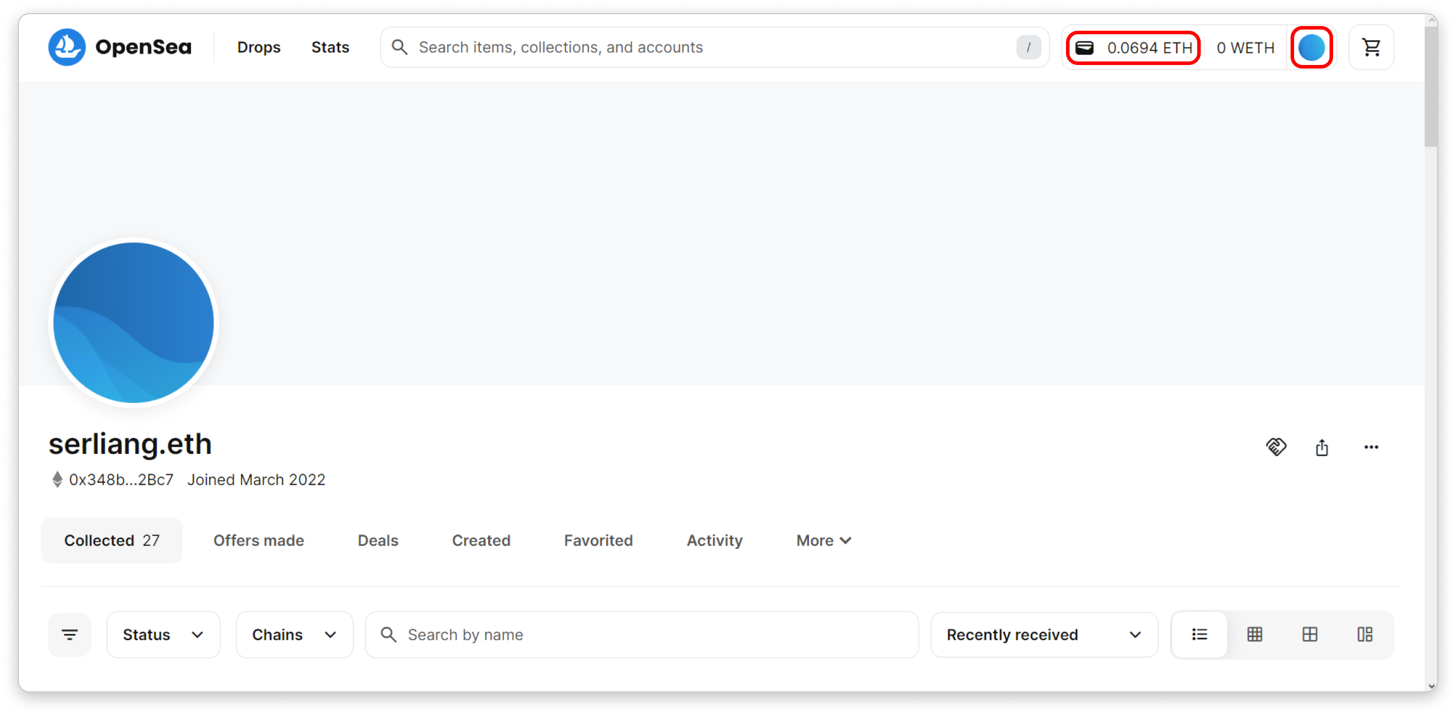
Task: Expand the Status dropdown
Action: pyautogui.click(x=163, y=635)
